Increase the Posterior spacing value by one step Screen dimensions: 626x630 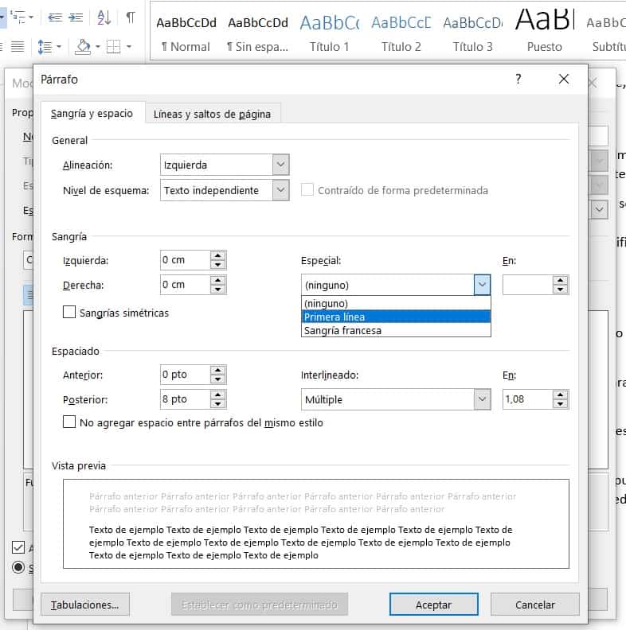tap(217, 395)
